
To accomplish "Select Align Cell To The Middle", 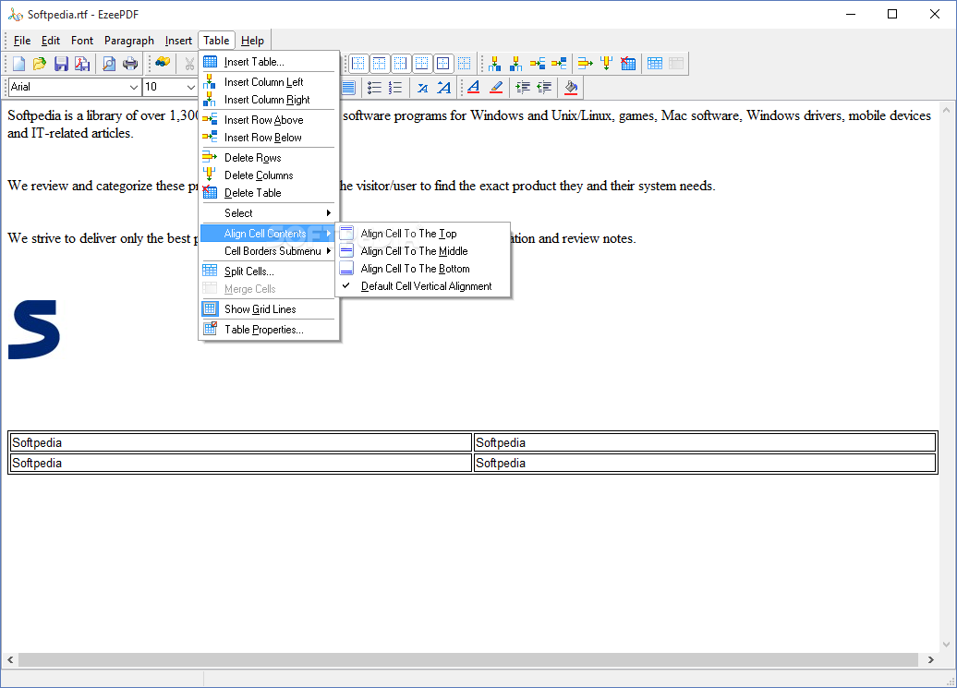I will [x=423, y=250].
